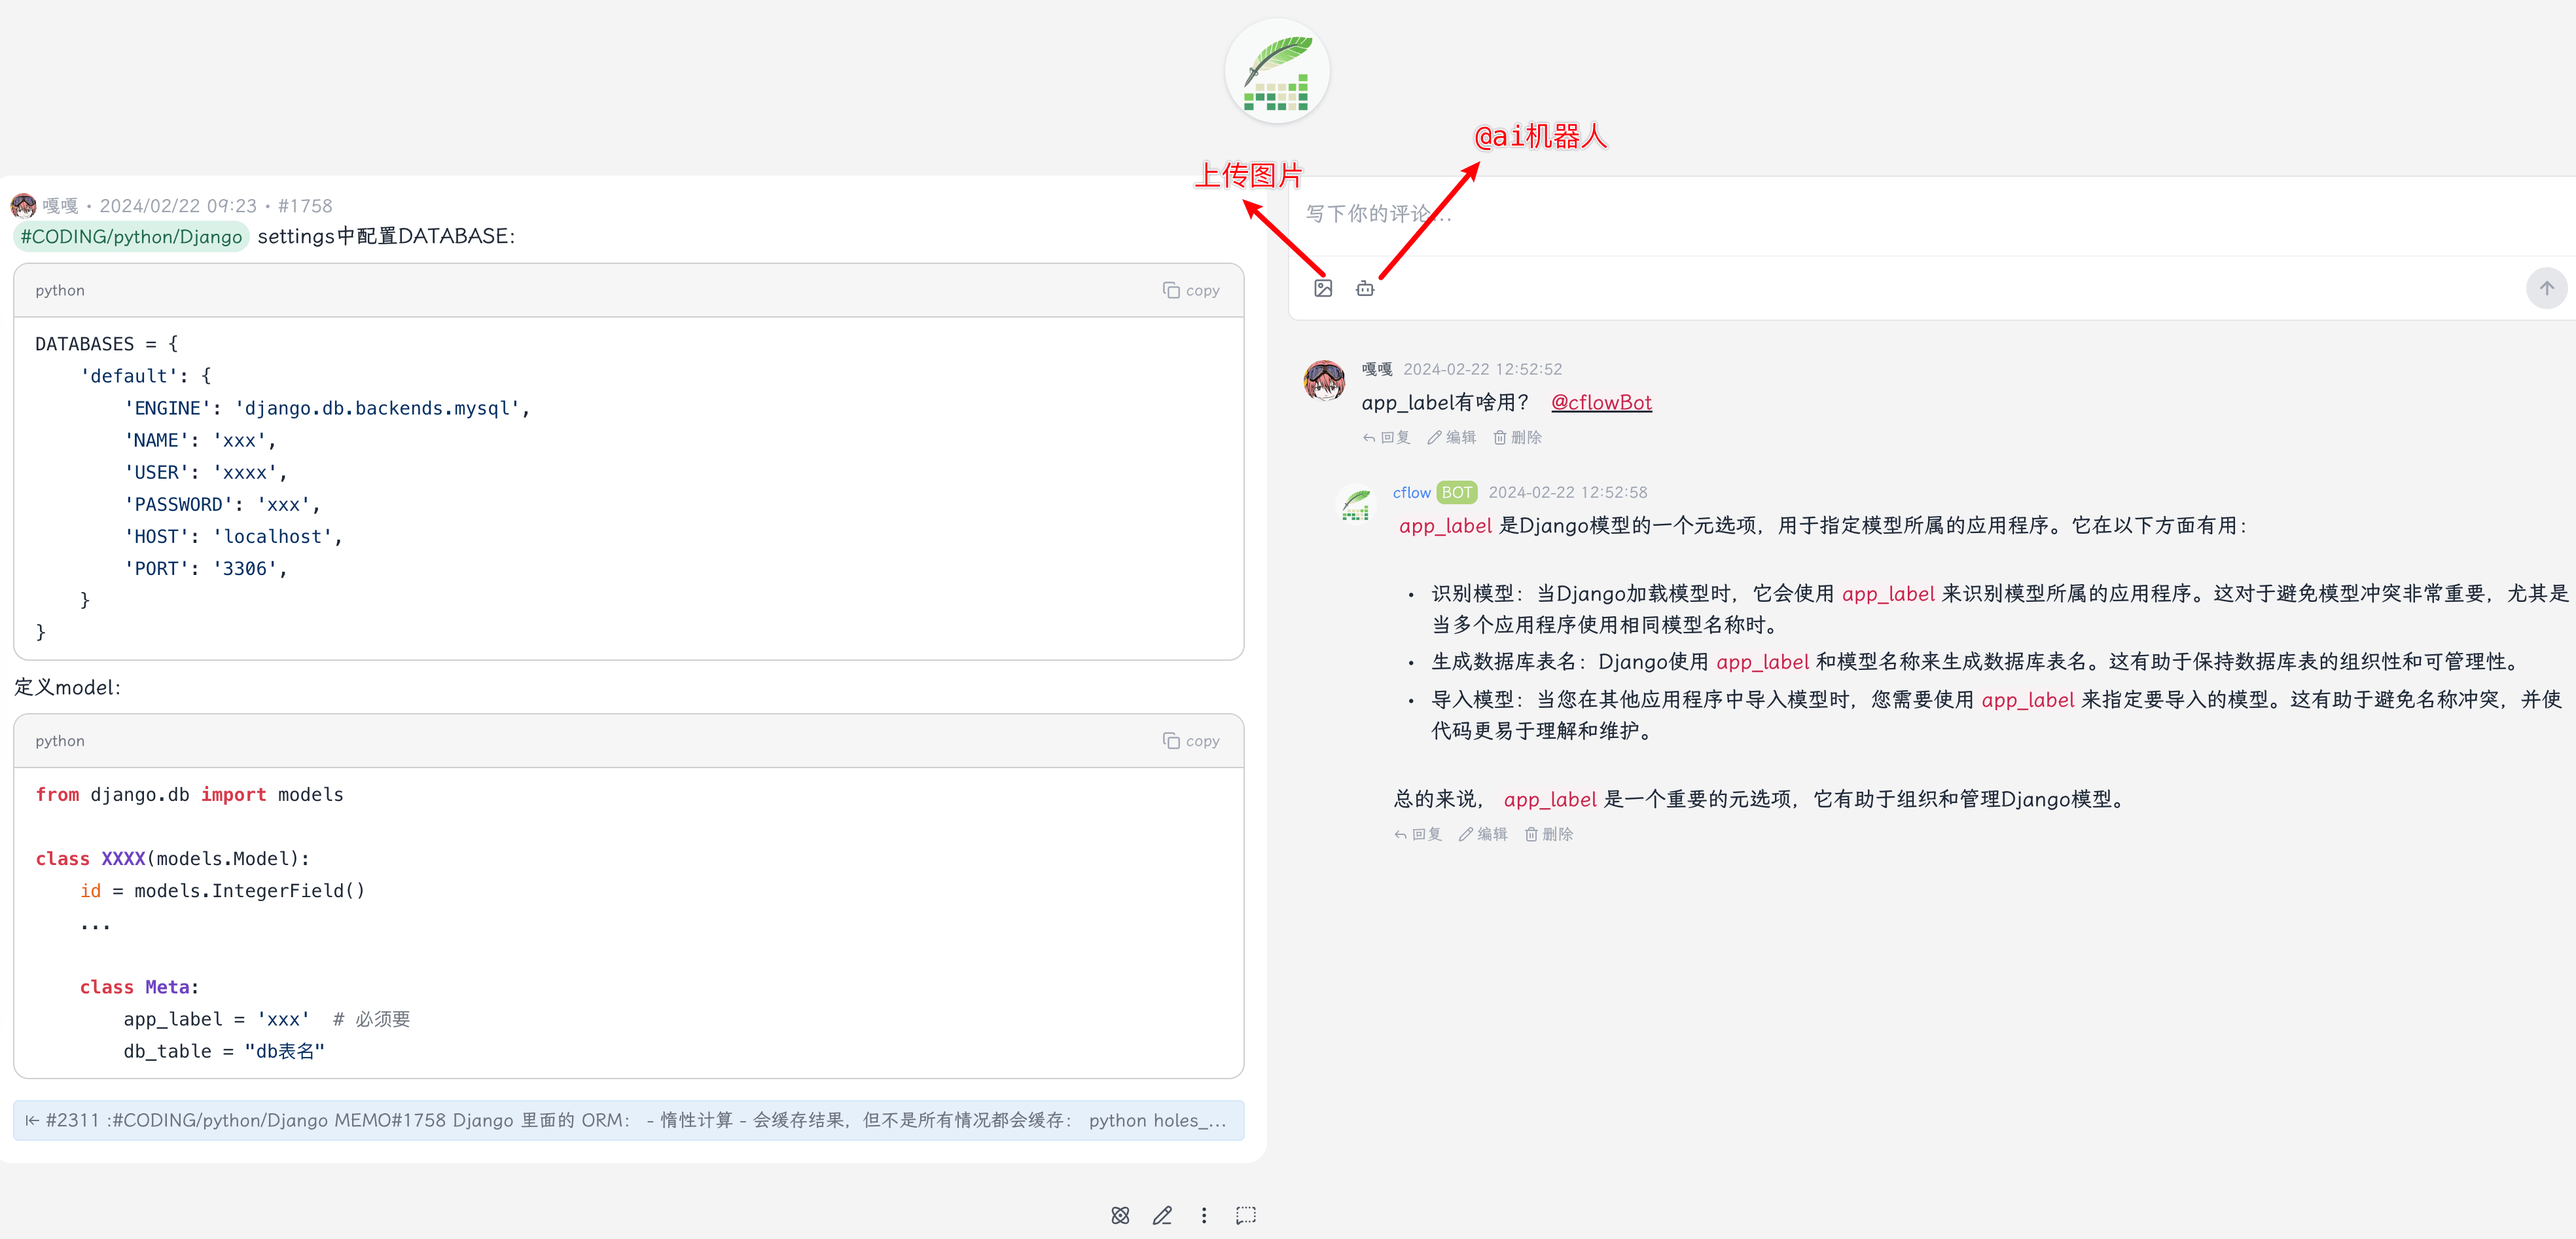Click the @cflowBot mention link
2576x1239 pixels.
tap(1601, 402)
